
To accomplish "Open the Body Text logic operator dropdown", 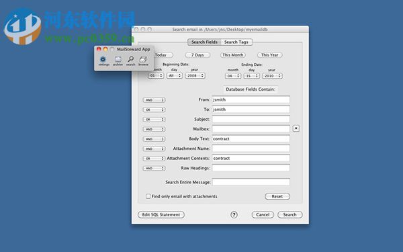I will (x=154, y=139).
